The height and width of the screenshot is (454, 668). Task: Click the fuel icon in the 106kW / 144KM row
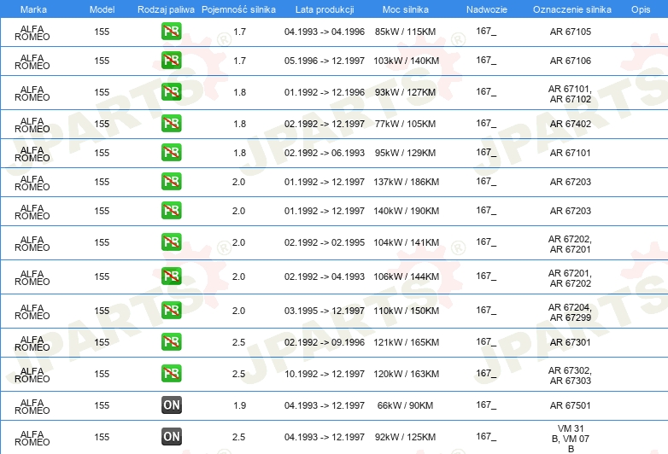(171, 276)
